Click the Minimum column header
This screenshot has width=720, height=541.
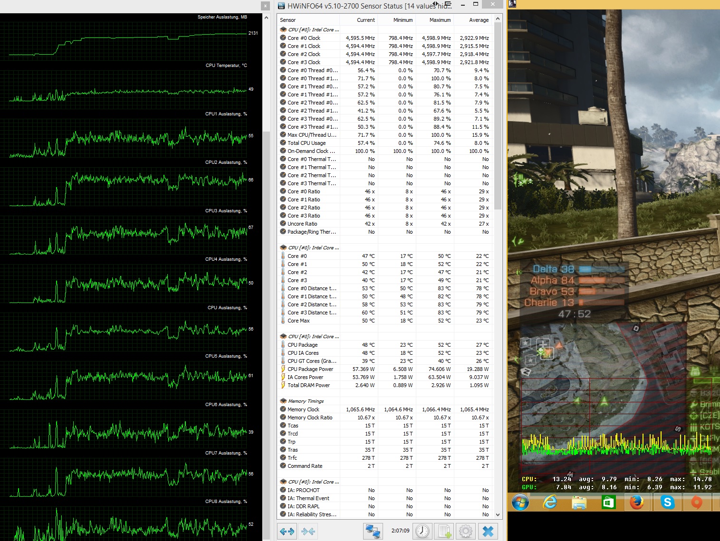397,20
